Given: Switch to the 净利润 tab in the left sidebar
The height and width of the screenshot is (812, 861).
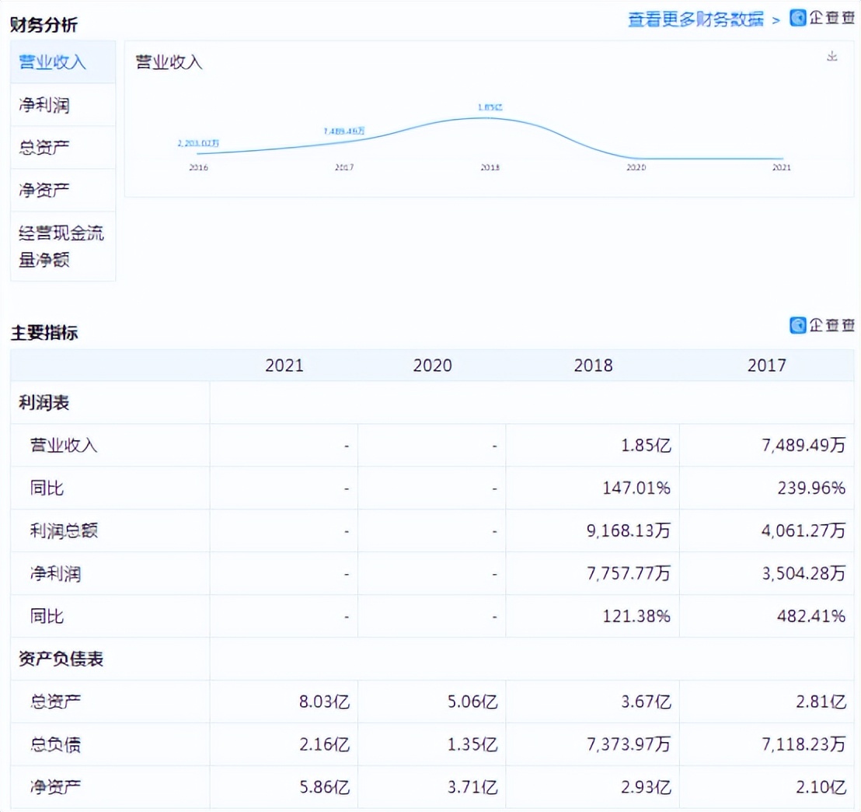Looking at the screenshot, I should point(44,105).
